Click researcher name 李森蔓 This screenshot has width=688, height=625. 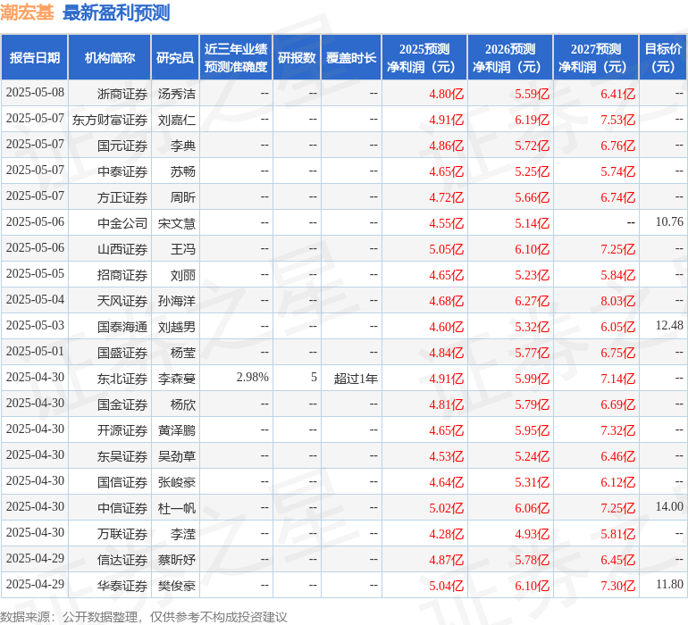(176, 379)
